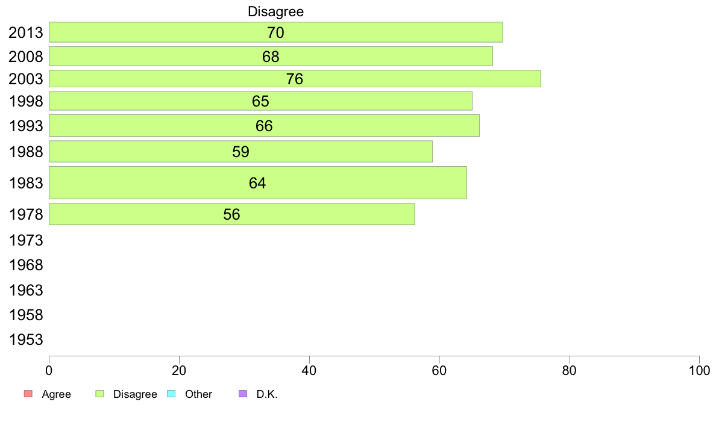Click the 1953 year label
716x443 pixels.
(x=26, y=339)
